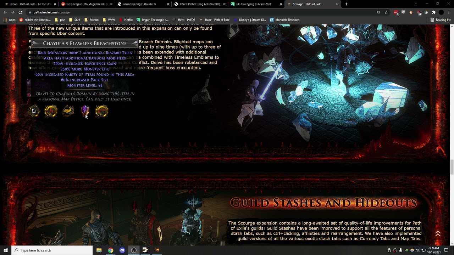
Task: Close the 3.16 League Info Megathread tab
Action: (x=111, y=4)
